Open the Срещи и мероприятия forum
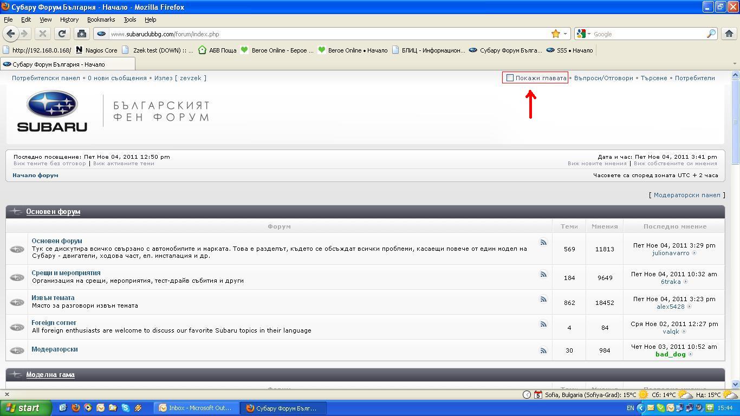Image resolution: width=740 pixels, height=416 pixels. tap(66, 273)
